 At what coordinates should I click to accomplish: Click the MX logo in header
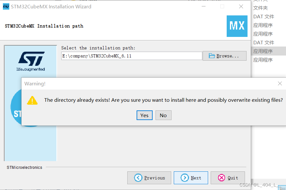click(x=237, y=26)
